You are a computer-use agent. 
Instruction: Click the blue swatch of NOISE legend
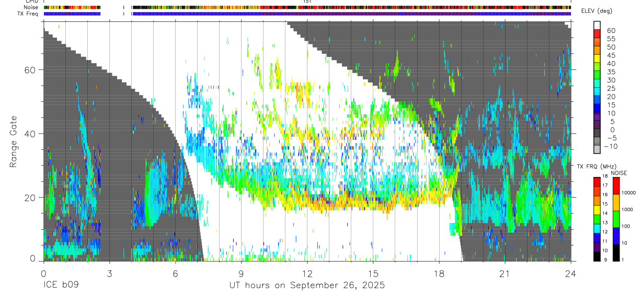617,236
